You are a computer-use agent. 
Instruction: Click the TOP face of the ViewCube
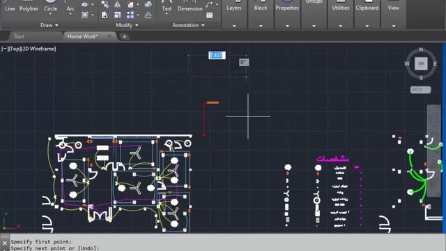point(421,63)
